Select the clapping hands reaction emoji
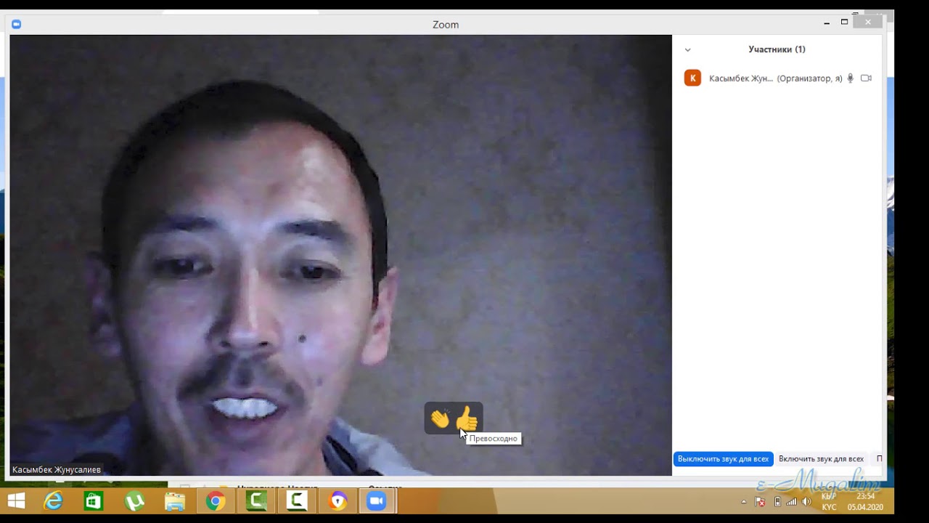 click(440, 419)
